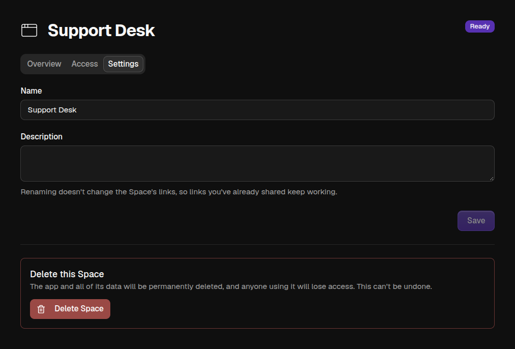This screenshot has width=515, height=349.
Task: Switch to the Overview tab
Action: (44, 64)
